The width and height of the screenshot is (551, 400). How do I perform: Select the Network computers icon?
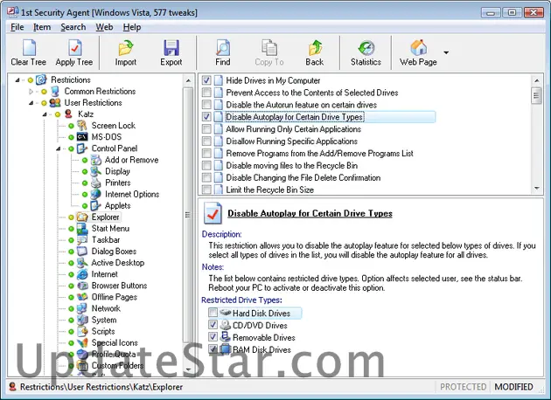[82, 308]
